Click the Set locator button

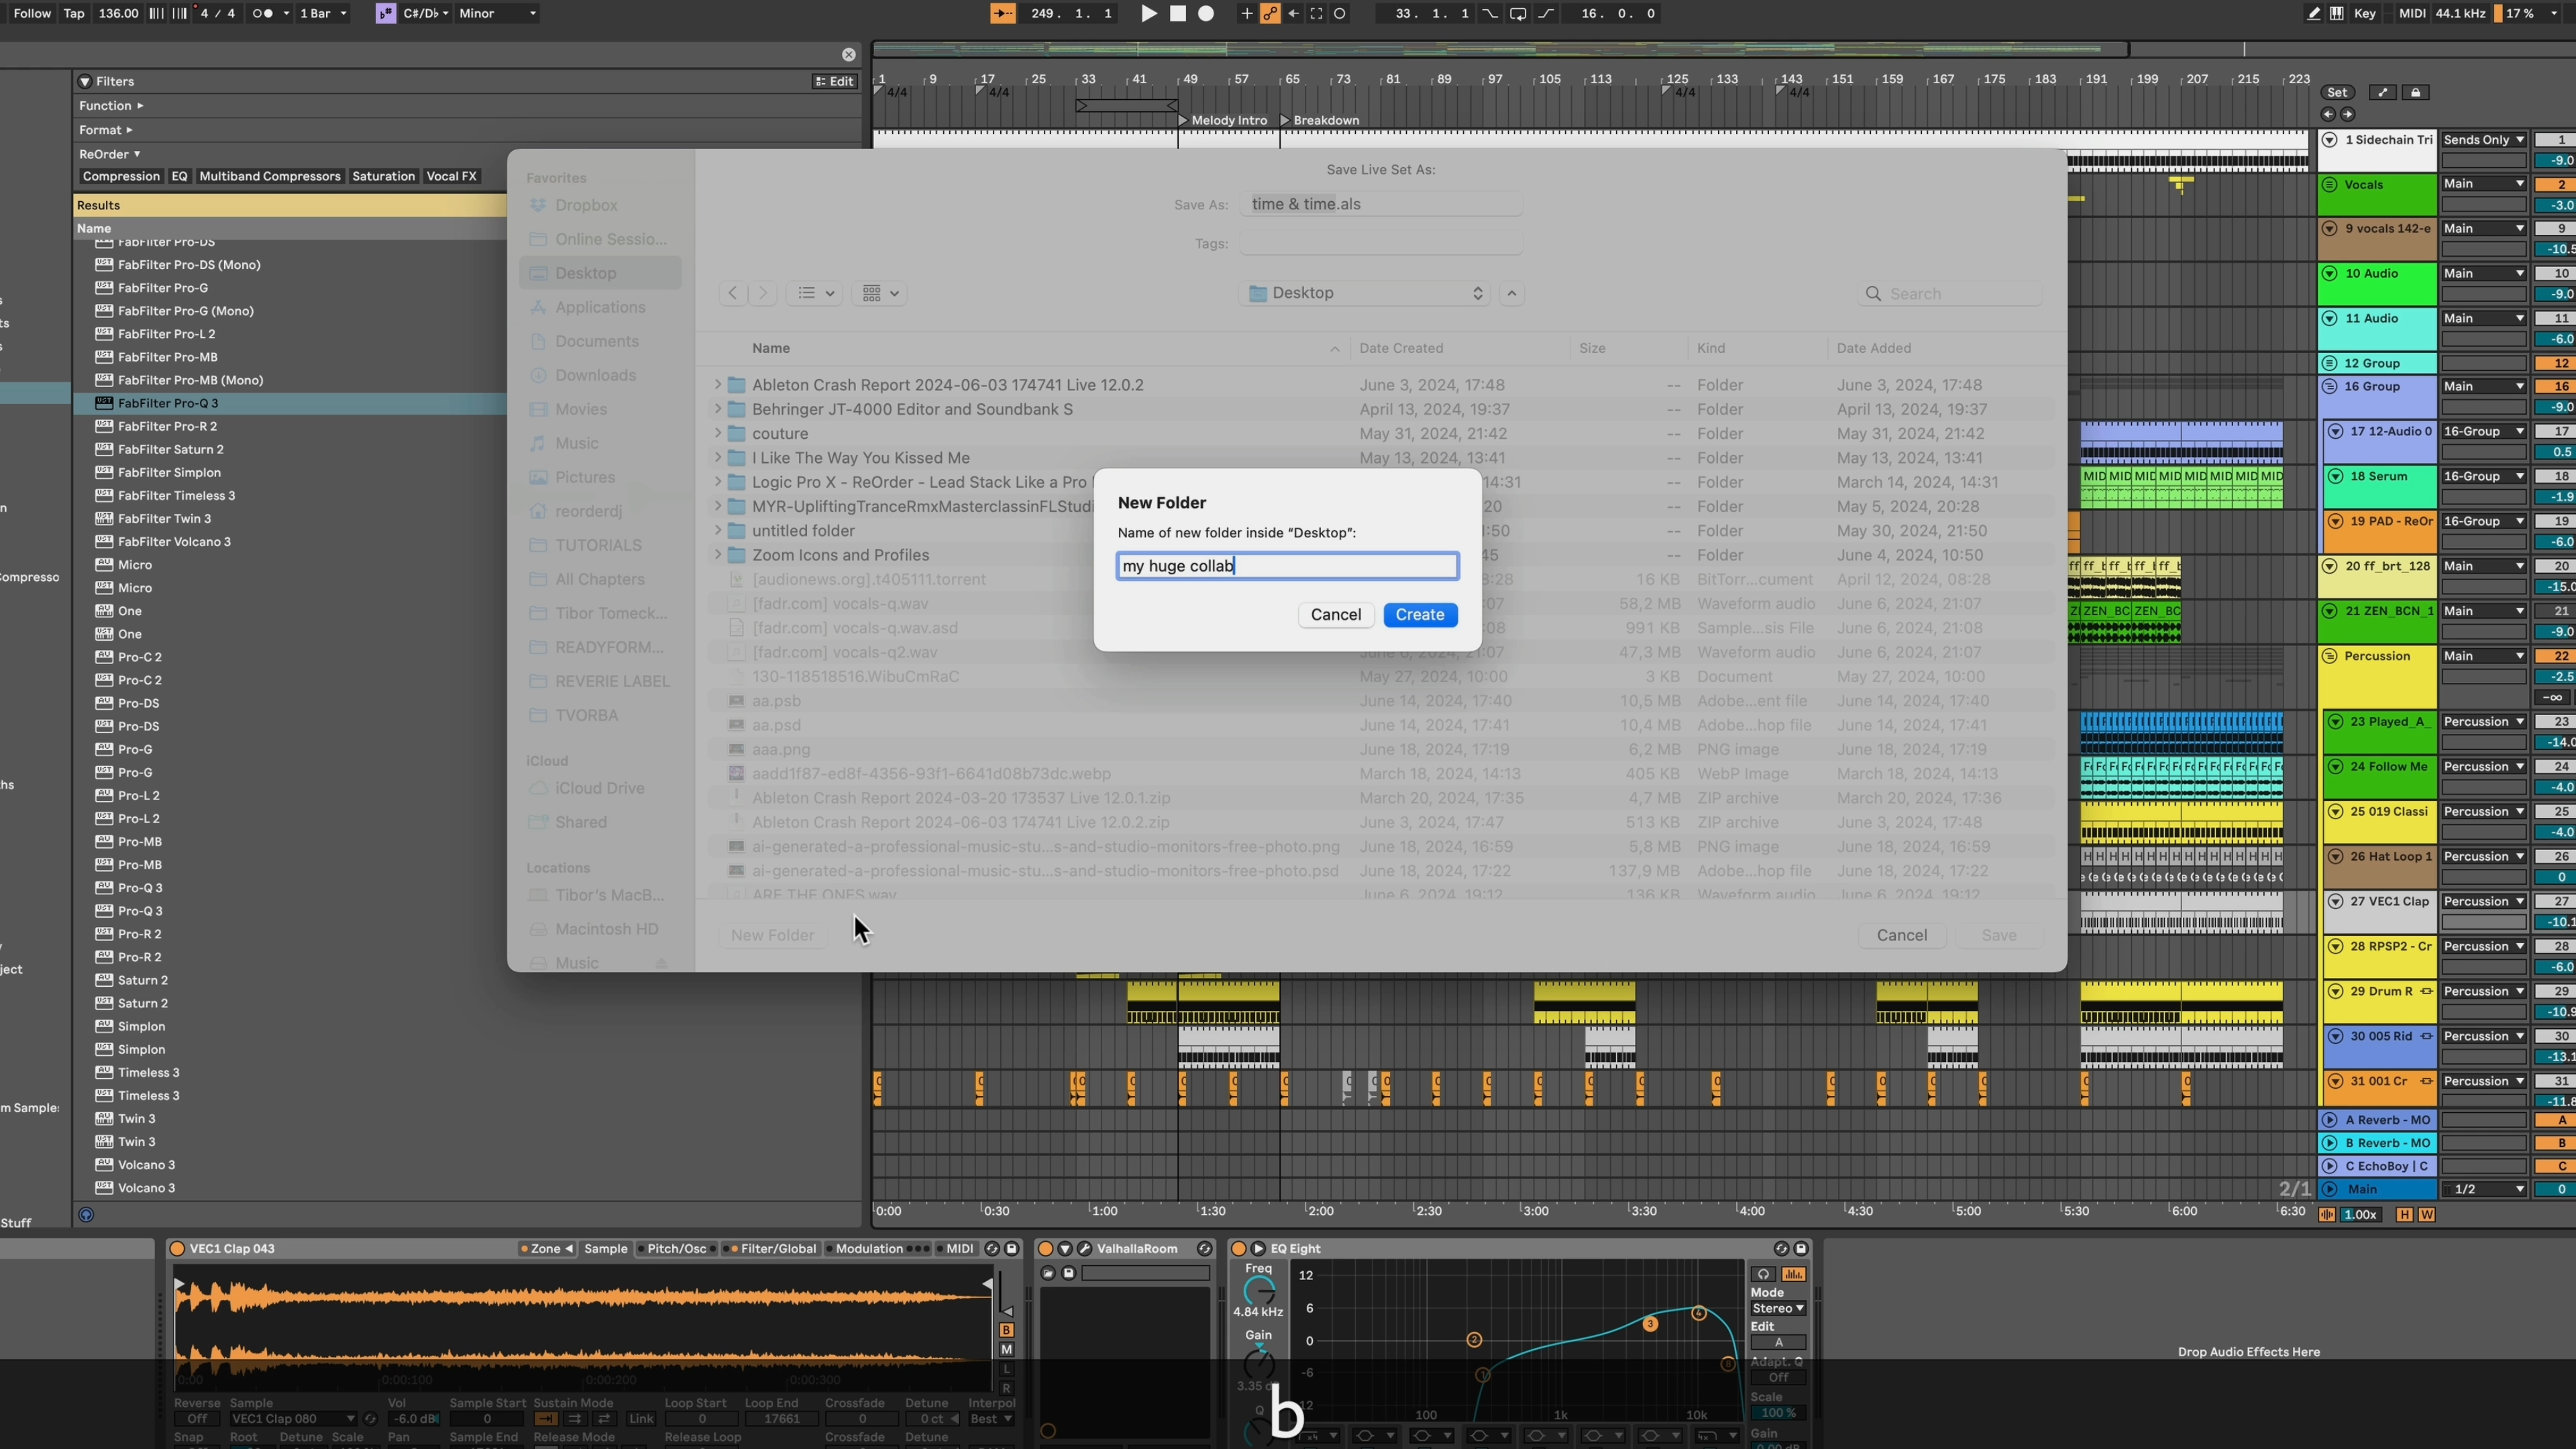pos(2337,92)
